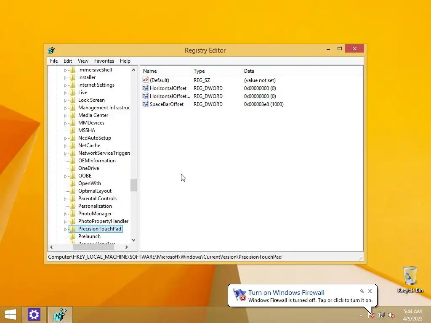431x323 pixels.
Task: Open the Windows Start button
Action: click(x=11, y=315)
